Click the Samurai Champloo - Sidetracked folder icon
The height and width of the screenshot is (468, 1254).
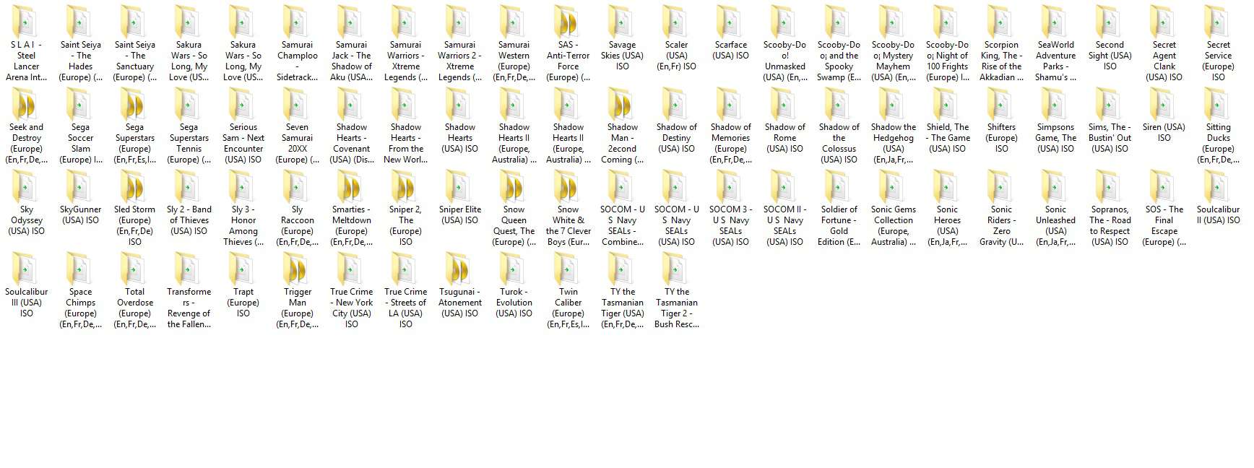tap(297, 21)
